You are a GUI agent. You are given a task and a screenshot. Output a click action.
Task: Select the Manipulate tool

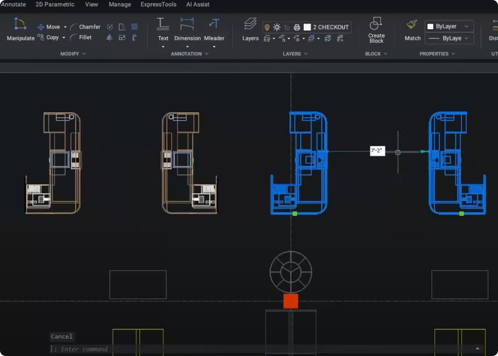(21, 29)
